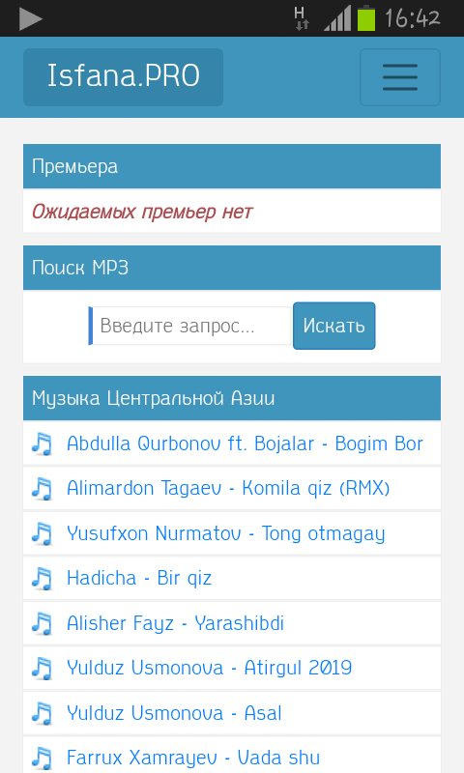Open Abdulla Qurbonov ft. Bojalar - Bogim Bor
464x773 pixels.
(x=245, y=444)
